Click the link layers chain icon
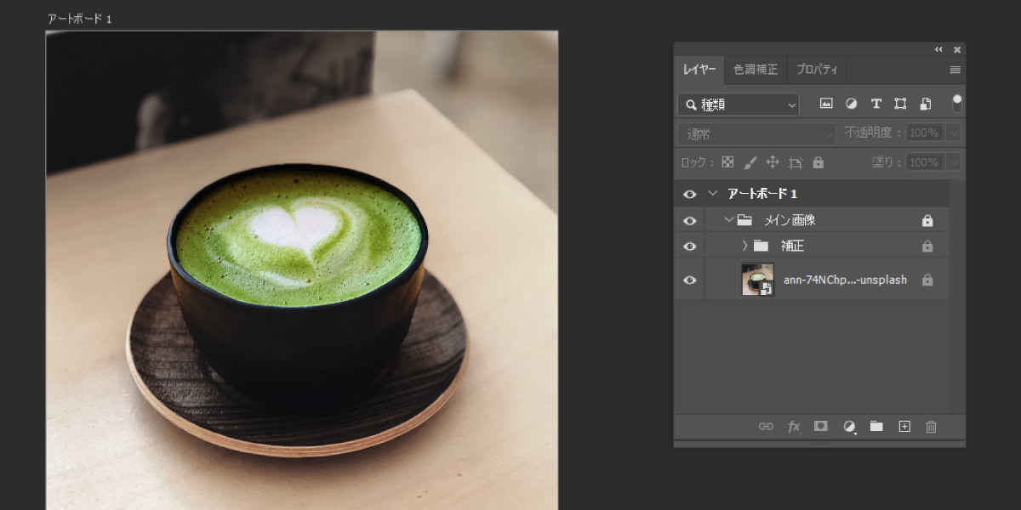Screen dimensions: 1021x510 pyautogui.click(x=766, y=427)
